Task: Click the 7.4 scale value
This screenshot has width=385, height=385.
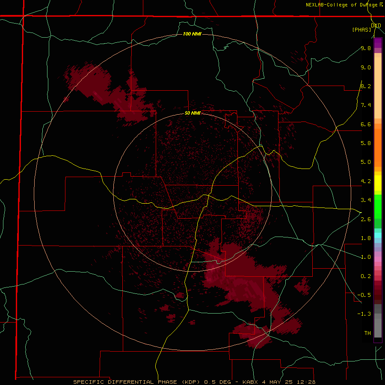Action: tap(366, 105)
